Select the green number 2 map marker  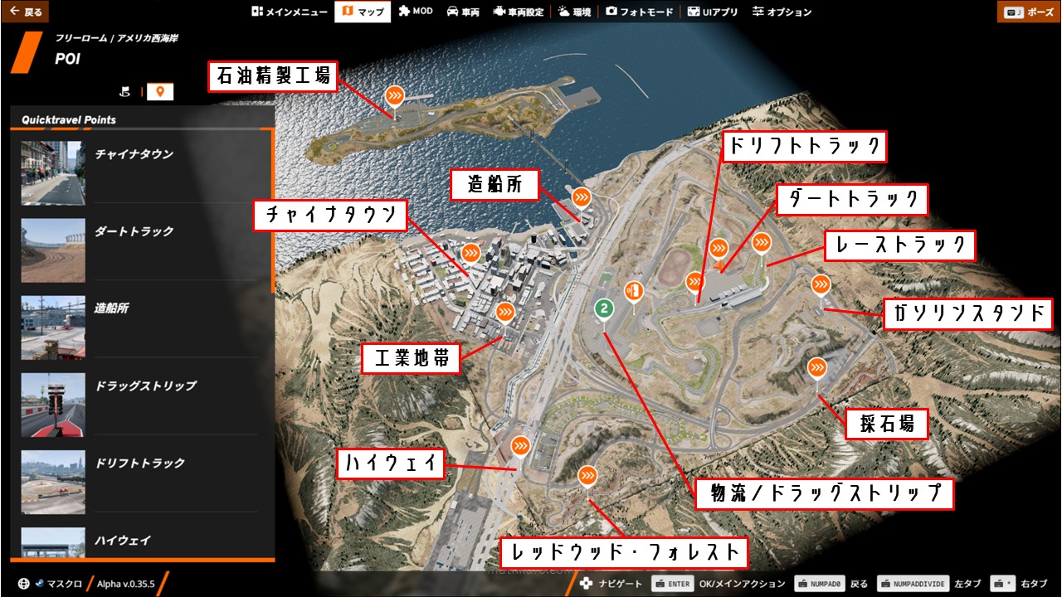pos(604,309)
